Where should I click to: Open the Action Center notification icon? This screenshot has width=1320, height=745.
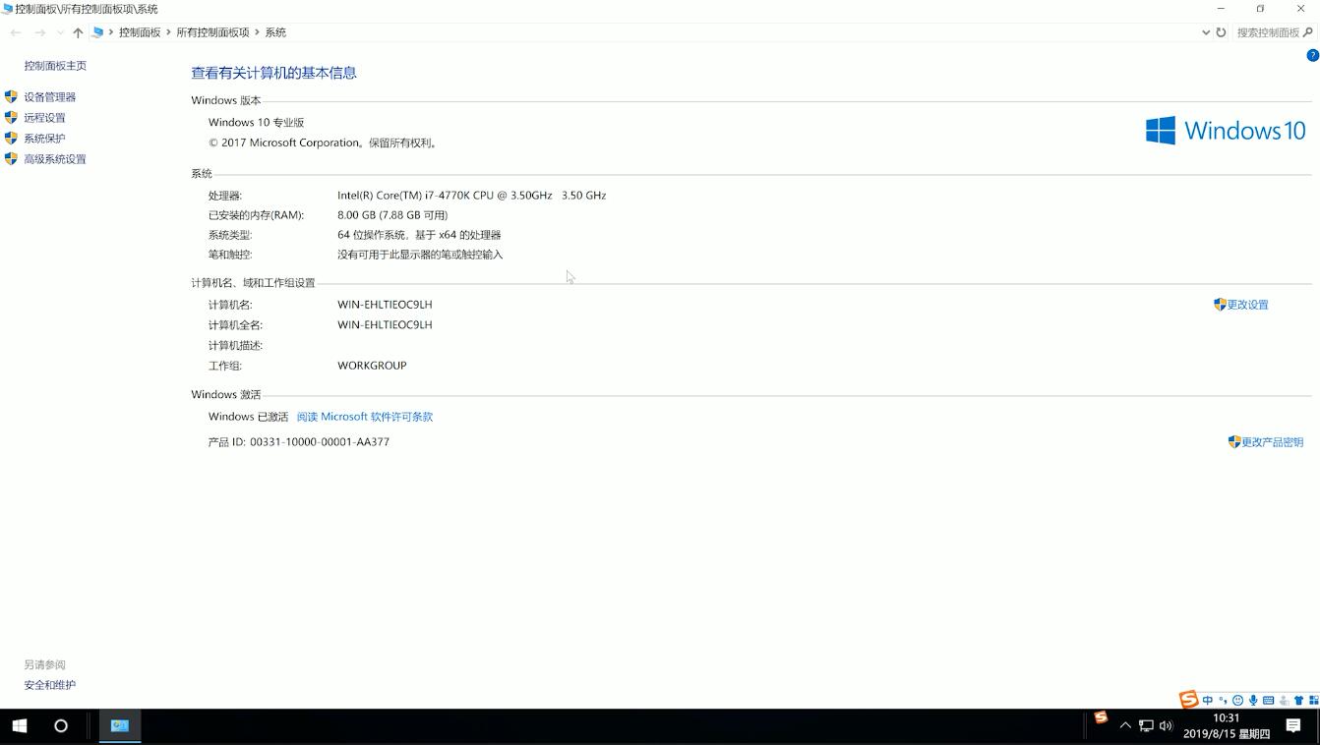(x=1293, y=725)
